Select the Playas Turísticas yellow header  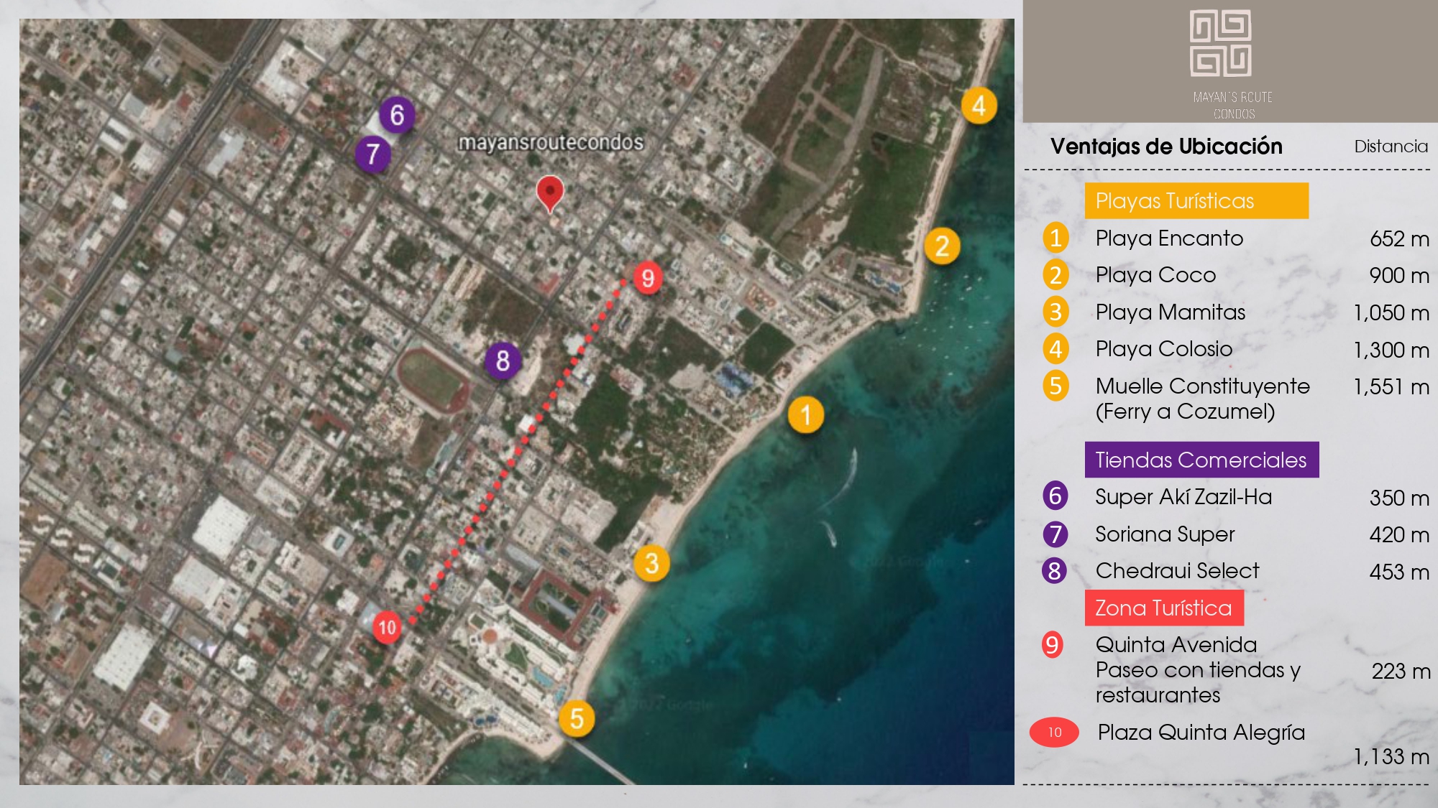tap(1196, 201)
